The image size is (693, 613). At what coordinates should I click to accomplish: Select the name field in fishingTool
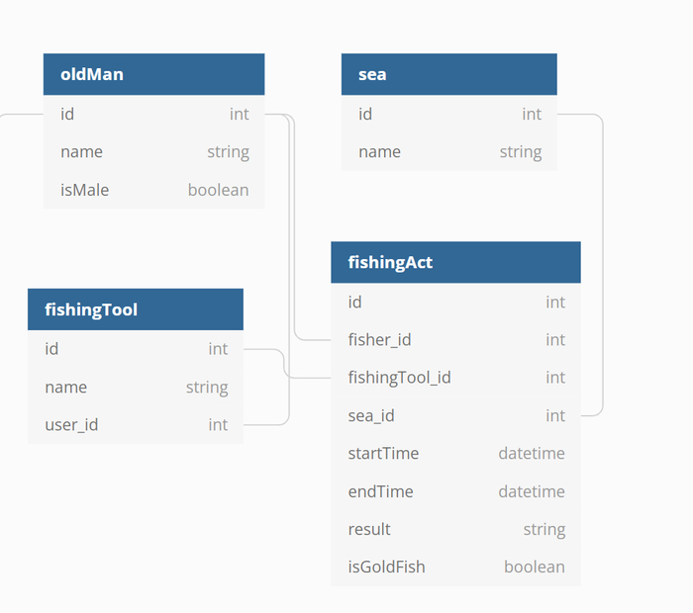pos(135,388)
